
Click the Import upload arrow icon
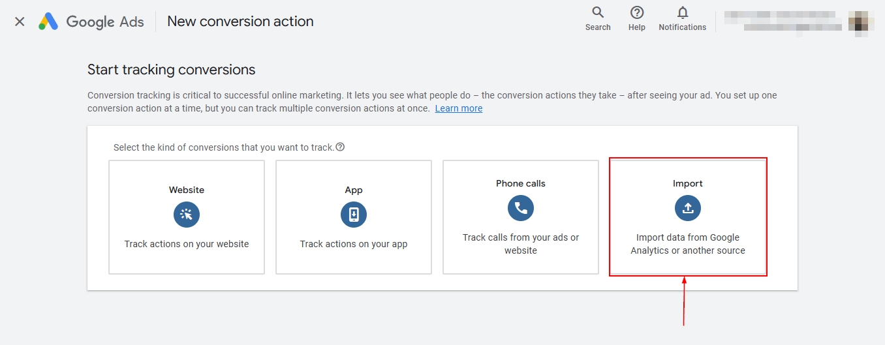click(x=688, y=208)
